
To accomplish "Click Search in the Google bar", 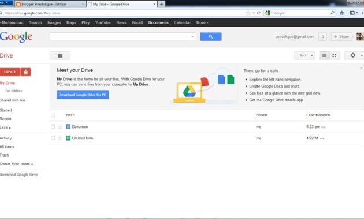I will (x=35, y=22).
